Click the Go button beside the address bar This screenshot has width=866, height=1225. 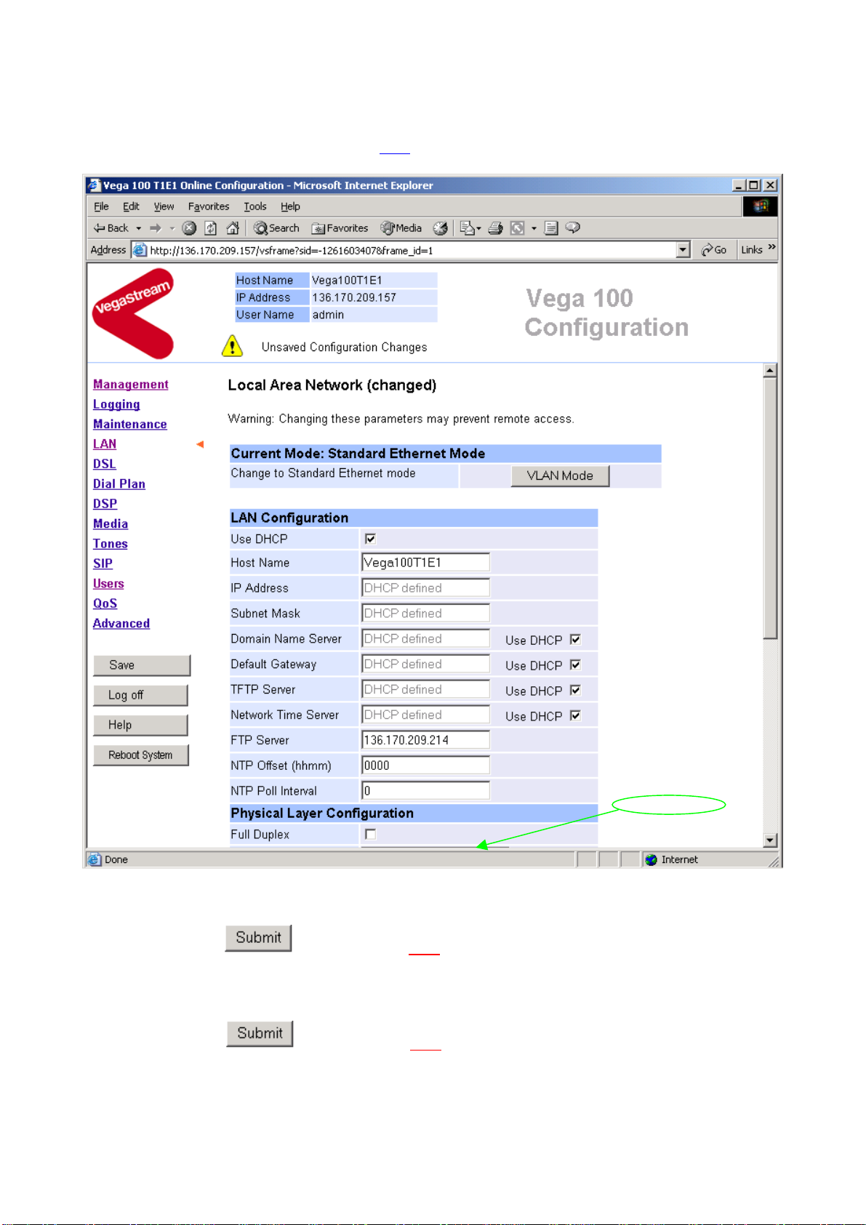point(713,250)
